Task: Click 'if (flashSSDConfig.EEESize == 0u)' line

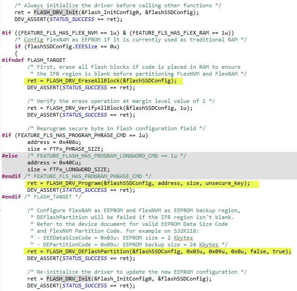Action: [x=67, y=46]
